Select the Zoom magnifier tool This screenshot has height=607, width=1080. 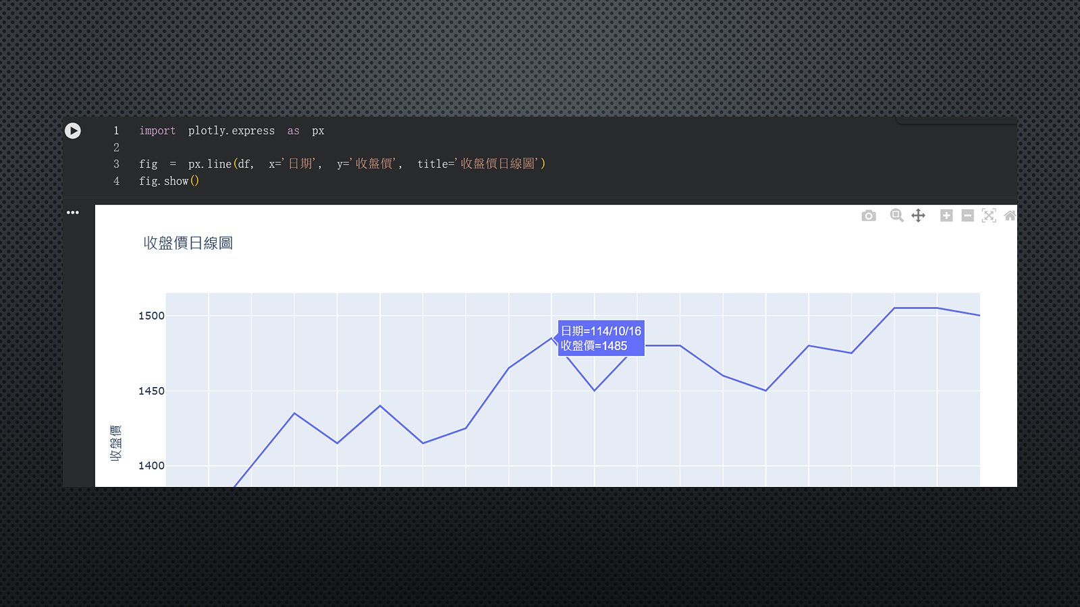pos(896,216)
